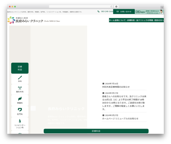Click the envelope icon on お問い合わせ
The width and height of the screenshot is (171, 144).
(x=118, y=12)
